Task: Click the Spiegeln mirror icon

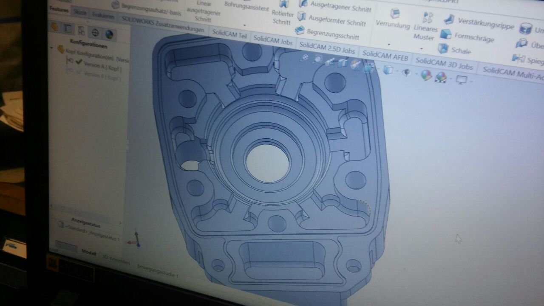Action: 518,58
